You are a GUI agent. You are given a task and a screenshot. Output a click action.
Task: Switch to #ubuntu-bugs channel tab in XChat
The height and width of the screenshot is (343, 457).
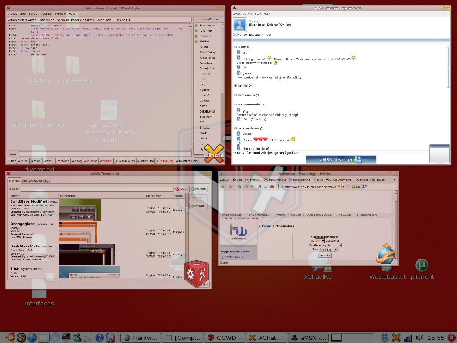[x=125, y=161]
